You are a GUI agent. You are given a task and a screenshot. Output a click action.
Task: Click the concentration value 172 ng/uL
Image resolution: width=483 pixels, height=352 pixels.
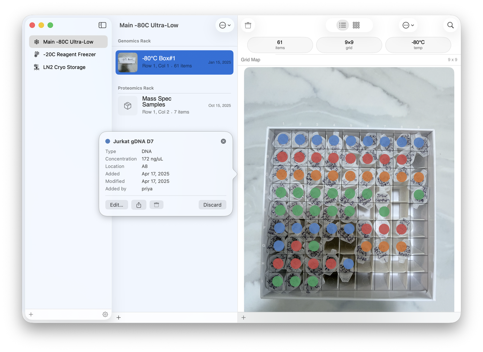coord(152,159)
